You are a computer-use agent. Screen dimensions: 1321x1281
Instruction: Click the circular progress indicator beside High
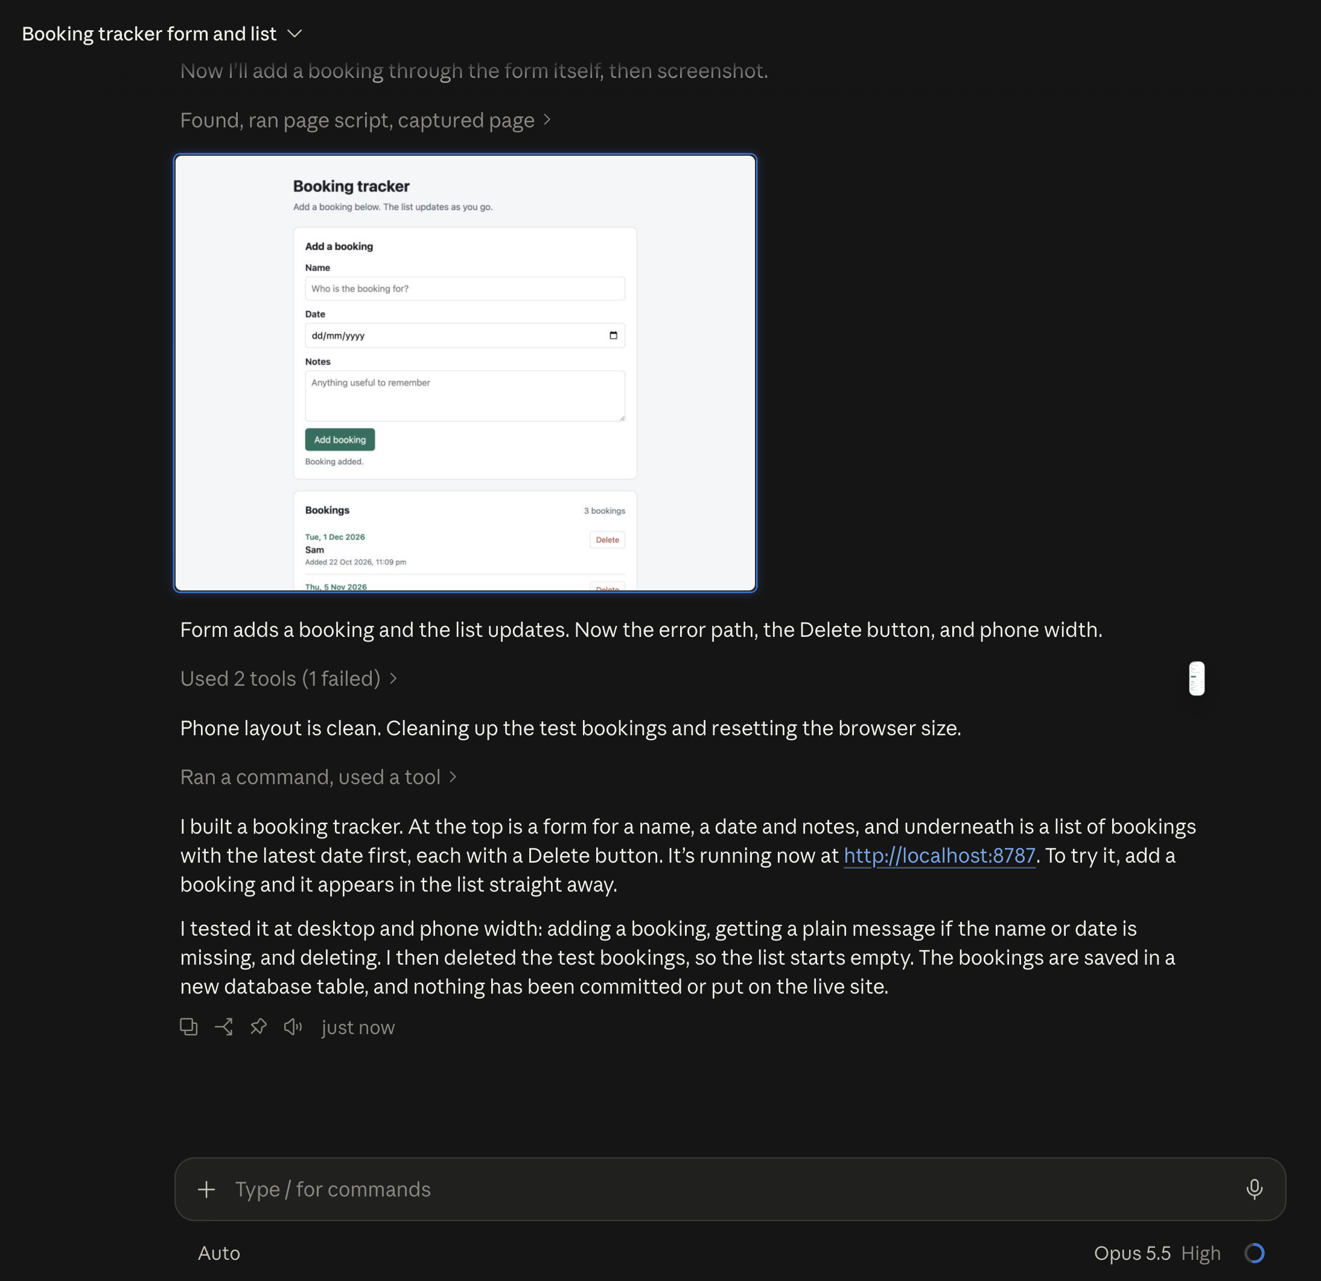[1254, 1253]
